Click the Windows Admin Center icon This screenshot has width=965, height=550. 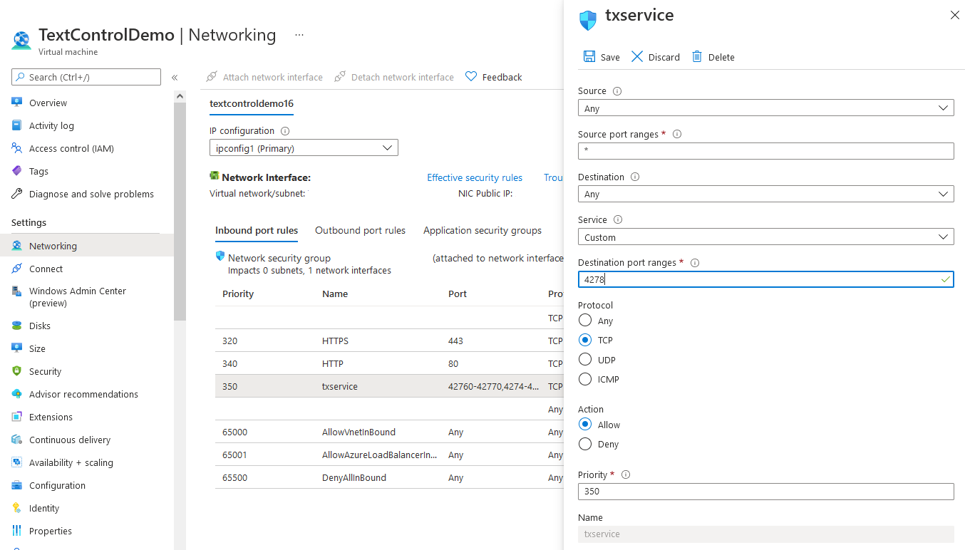[x=17, y=291]
